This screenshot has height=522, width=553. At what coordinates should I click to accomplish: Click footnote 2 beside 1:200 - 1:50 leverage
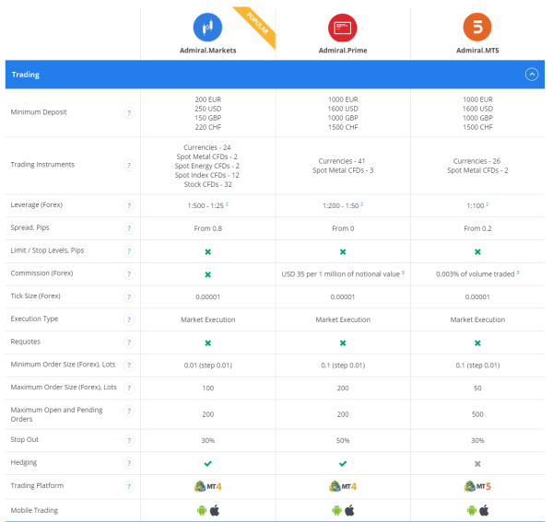(362, 204)
